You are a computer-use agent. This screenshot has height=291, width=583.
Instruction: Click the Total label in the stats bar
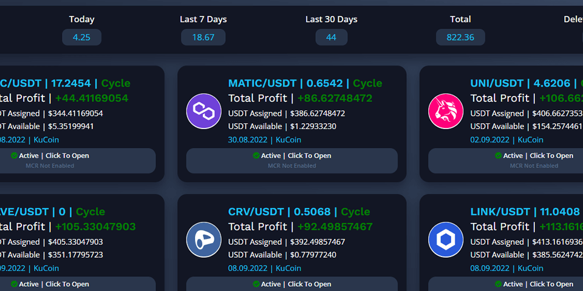tap(460, 19)
